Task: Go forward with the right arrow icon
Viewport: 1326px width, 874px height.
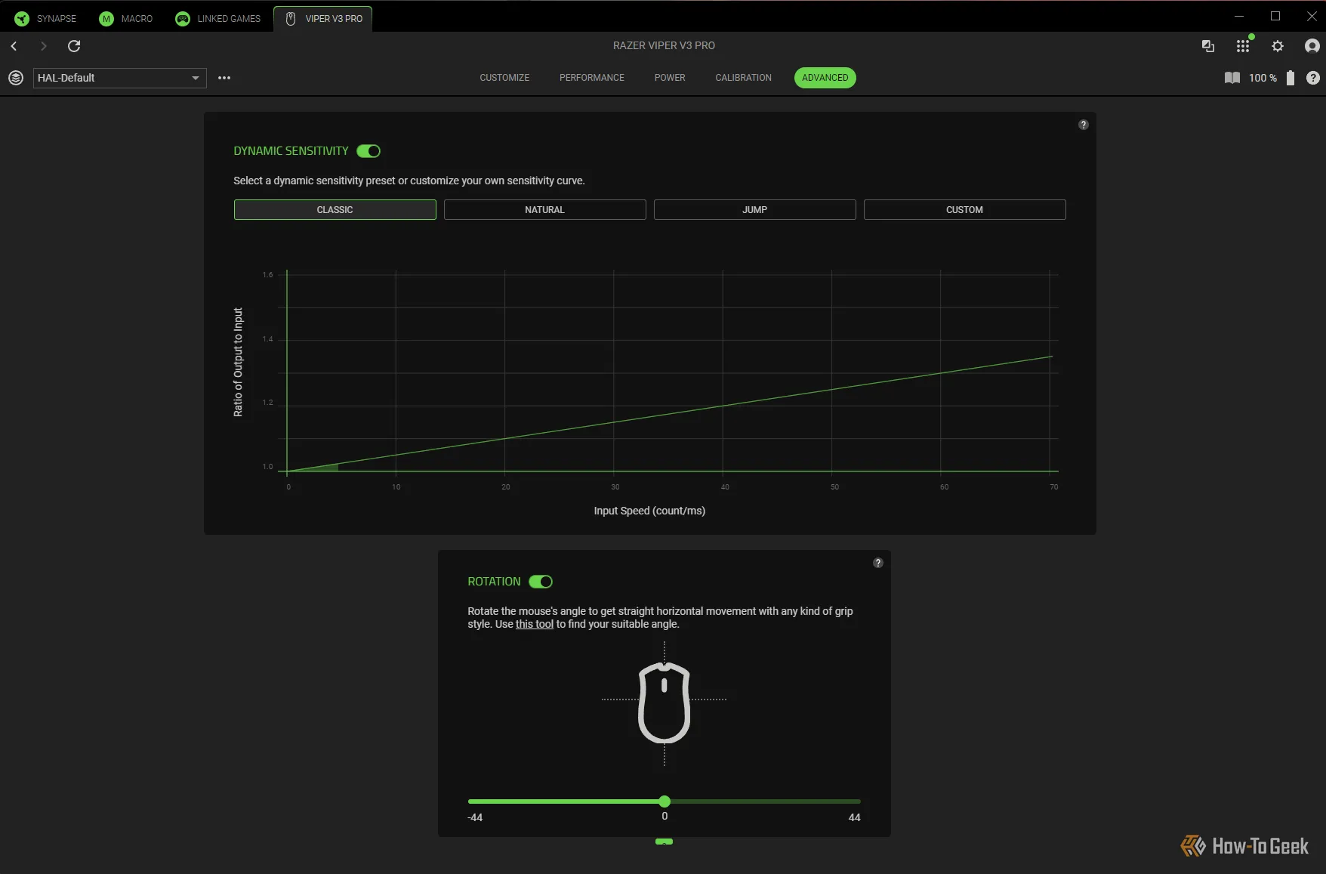Action: pos(43,46)
